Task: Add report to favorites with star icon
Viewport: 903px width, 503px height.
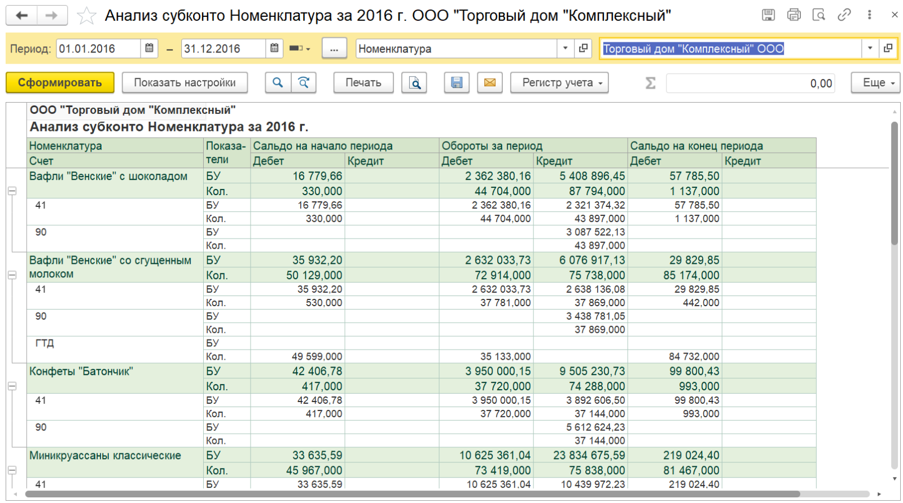Action: click(86, 16)
